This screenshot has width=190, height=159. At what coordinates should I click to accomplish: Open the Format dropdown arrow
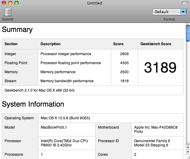tap(183, 12)
